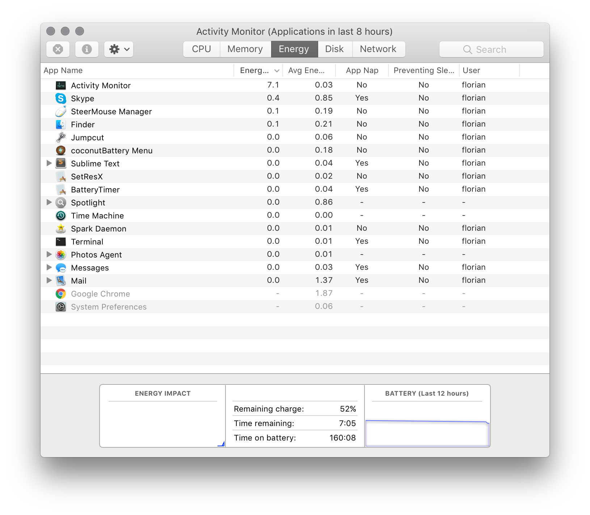Select the Time Machine icon
Screen dimensions: 590x515
(61, 216)
